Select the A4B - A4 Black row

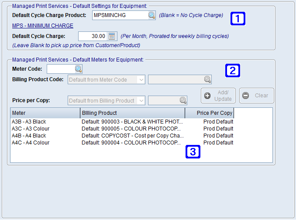point(122,136)
